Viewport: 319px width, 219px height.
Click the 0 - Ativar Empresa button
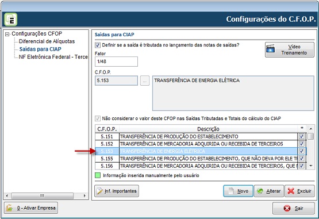(31, 208)
